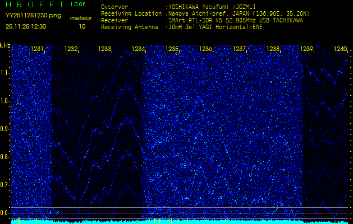Click the 0.7 frequency axis label
Viewport: 353px width, 224px height.
coord(5,185)
